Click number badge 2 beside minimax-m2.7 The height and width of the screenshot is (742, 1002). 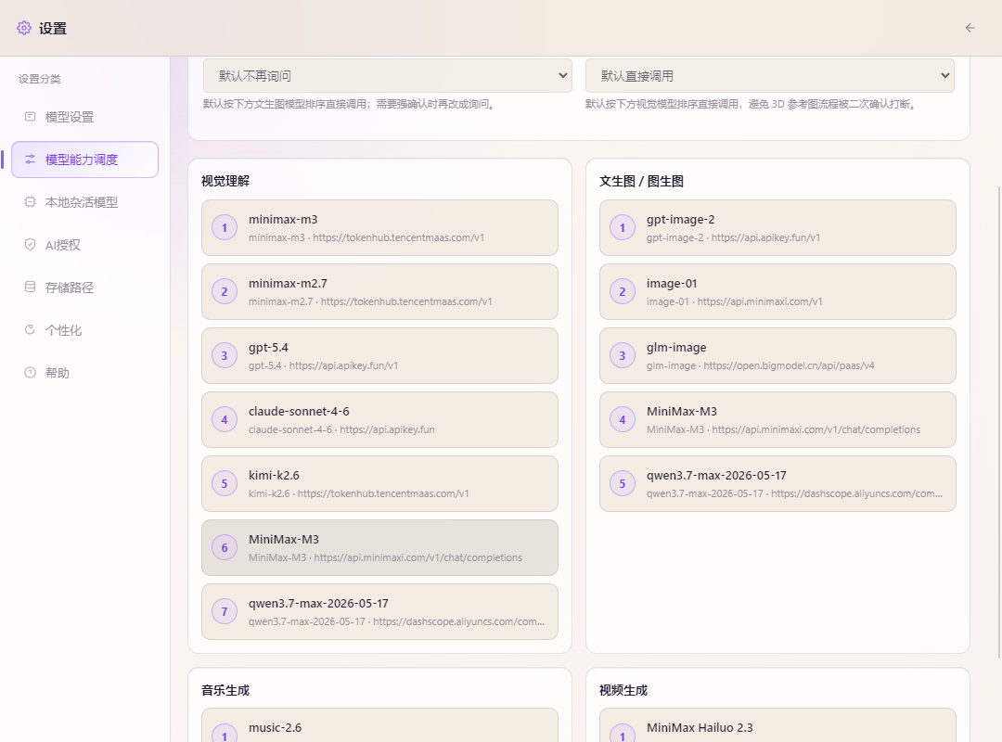[x=225, y=291]
